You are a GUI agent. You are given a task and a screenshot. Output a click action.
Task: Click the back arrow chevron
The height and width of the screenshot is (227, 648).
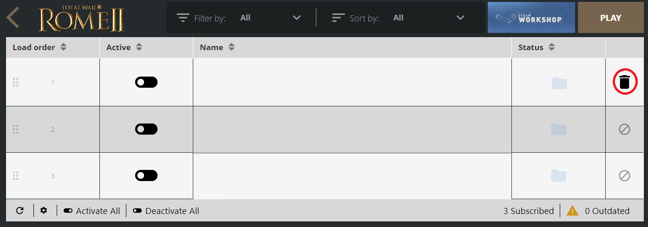(x=13, y=18)
